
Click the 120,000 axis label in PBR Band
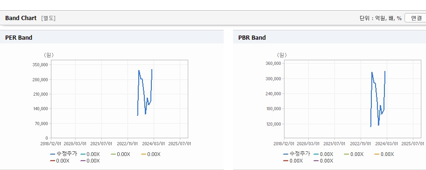[273, 124]
